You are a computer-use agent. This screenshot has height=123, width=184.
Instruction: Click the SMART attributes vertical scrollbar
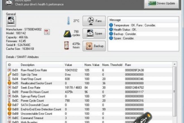175,94
